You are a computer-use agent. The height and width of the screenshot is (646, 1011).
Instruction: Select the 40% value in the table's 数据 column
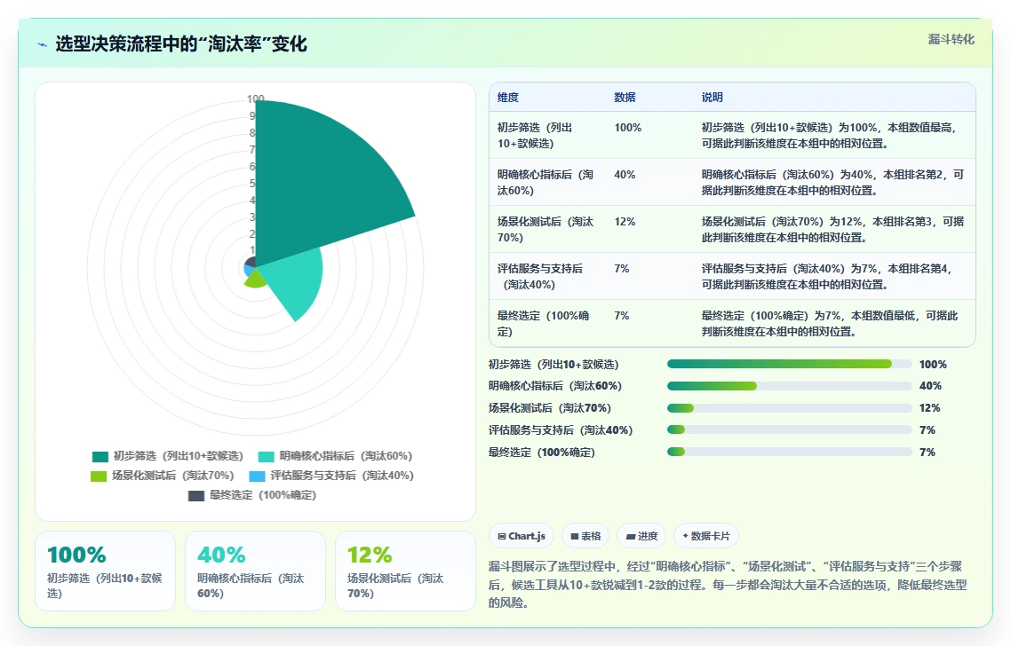625,175
